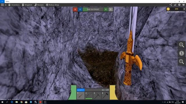This screenshot has height=104, width=186.
Task: Open the Inventory menu
Action: tap(14, 5)
